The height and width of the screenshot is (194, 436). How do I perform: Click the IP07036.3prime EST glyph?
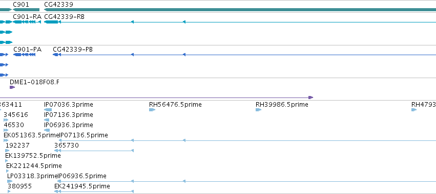(x=48, y=110)
